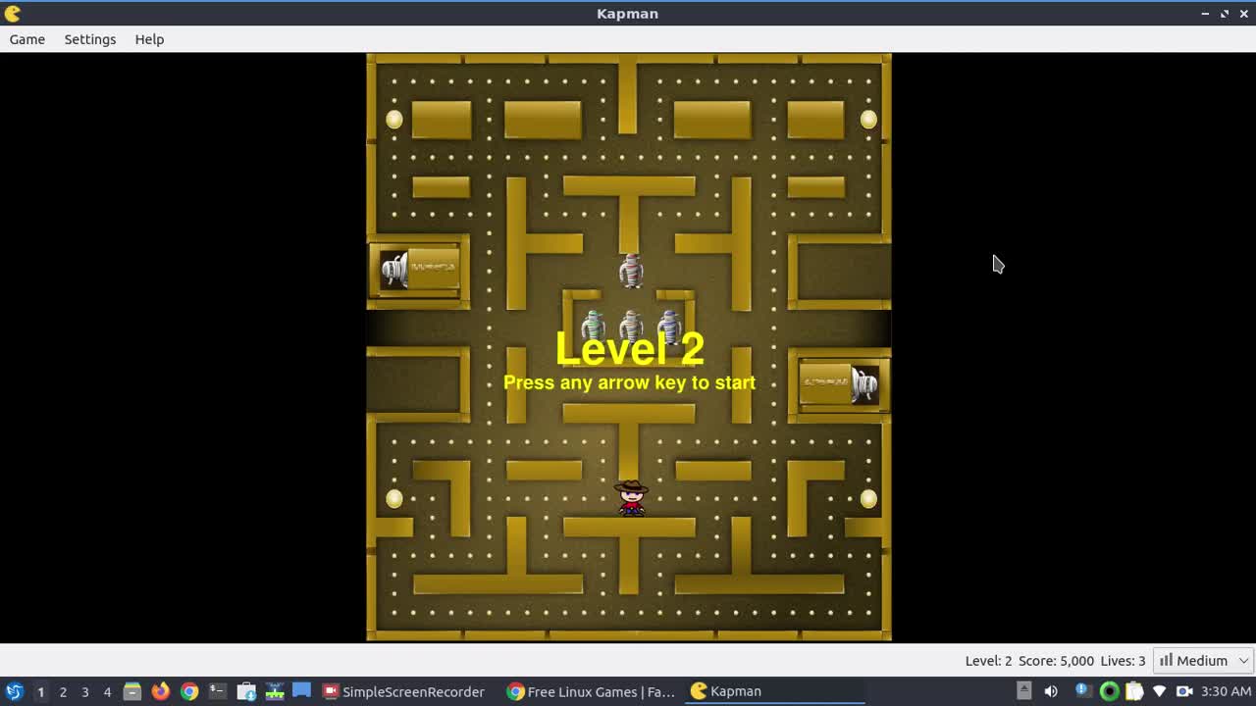Click the blue notification tray icon
Screen dimensions: 1256x706
pyautogui.click(x=1082, y=690)
